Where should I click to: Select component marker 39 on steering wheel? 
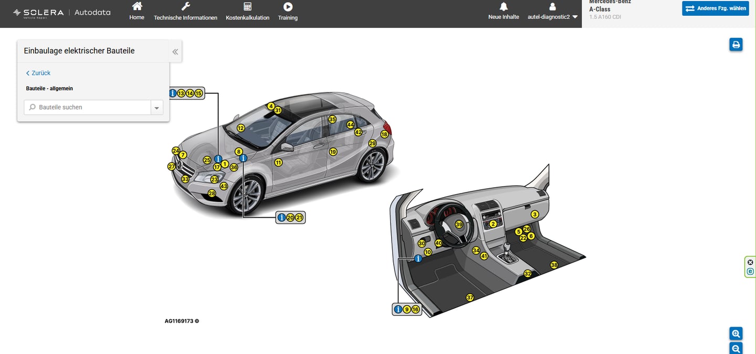[459, 224]
